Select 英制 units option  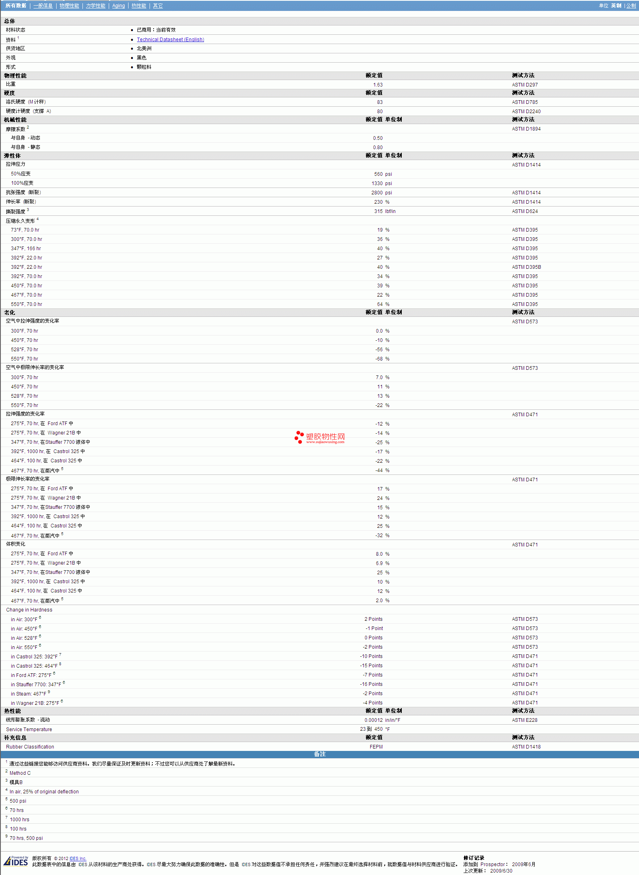click(x=616, y=6)
